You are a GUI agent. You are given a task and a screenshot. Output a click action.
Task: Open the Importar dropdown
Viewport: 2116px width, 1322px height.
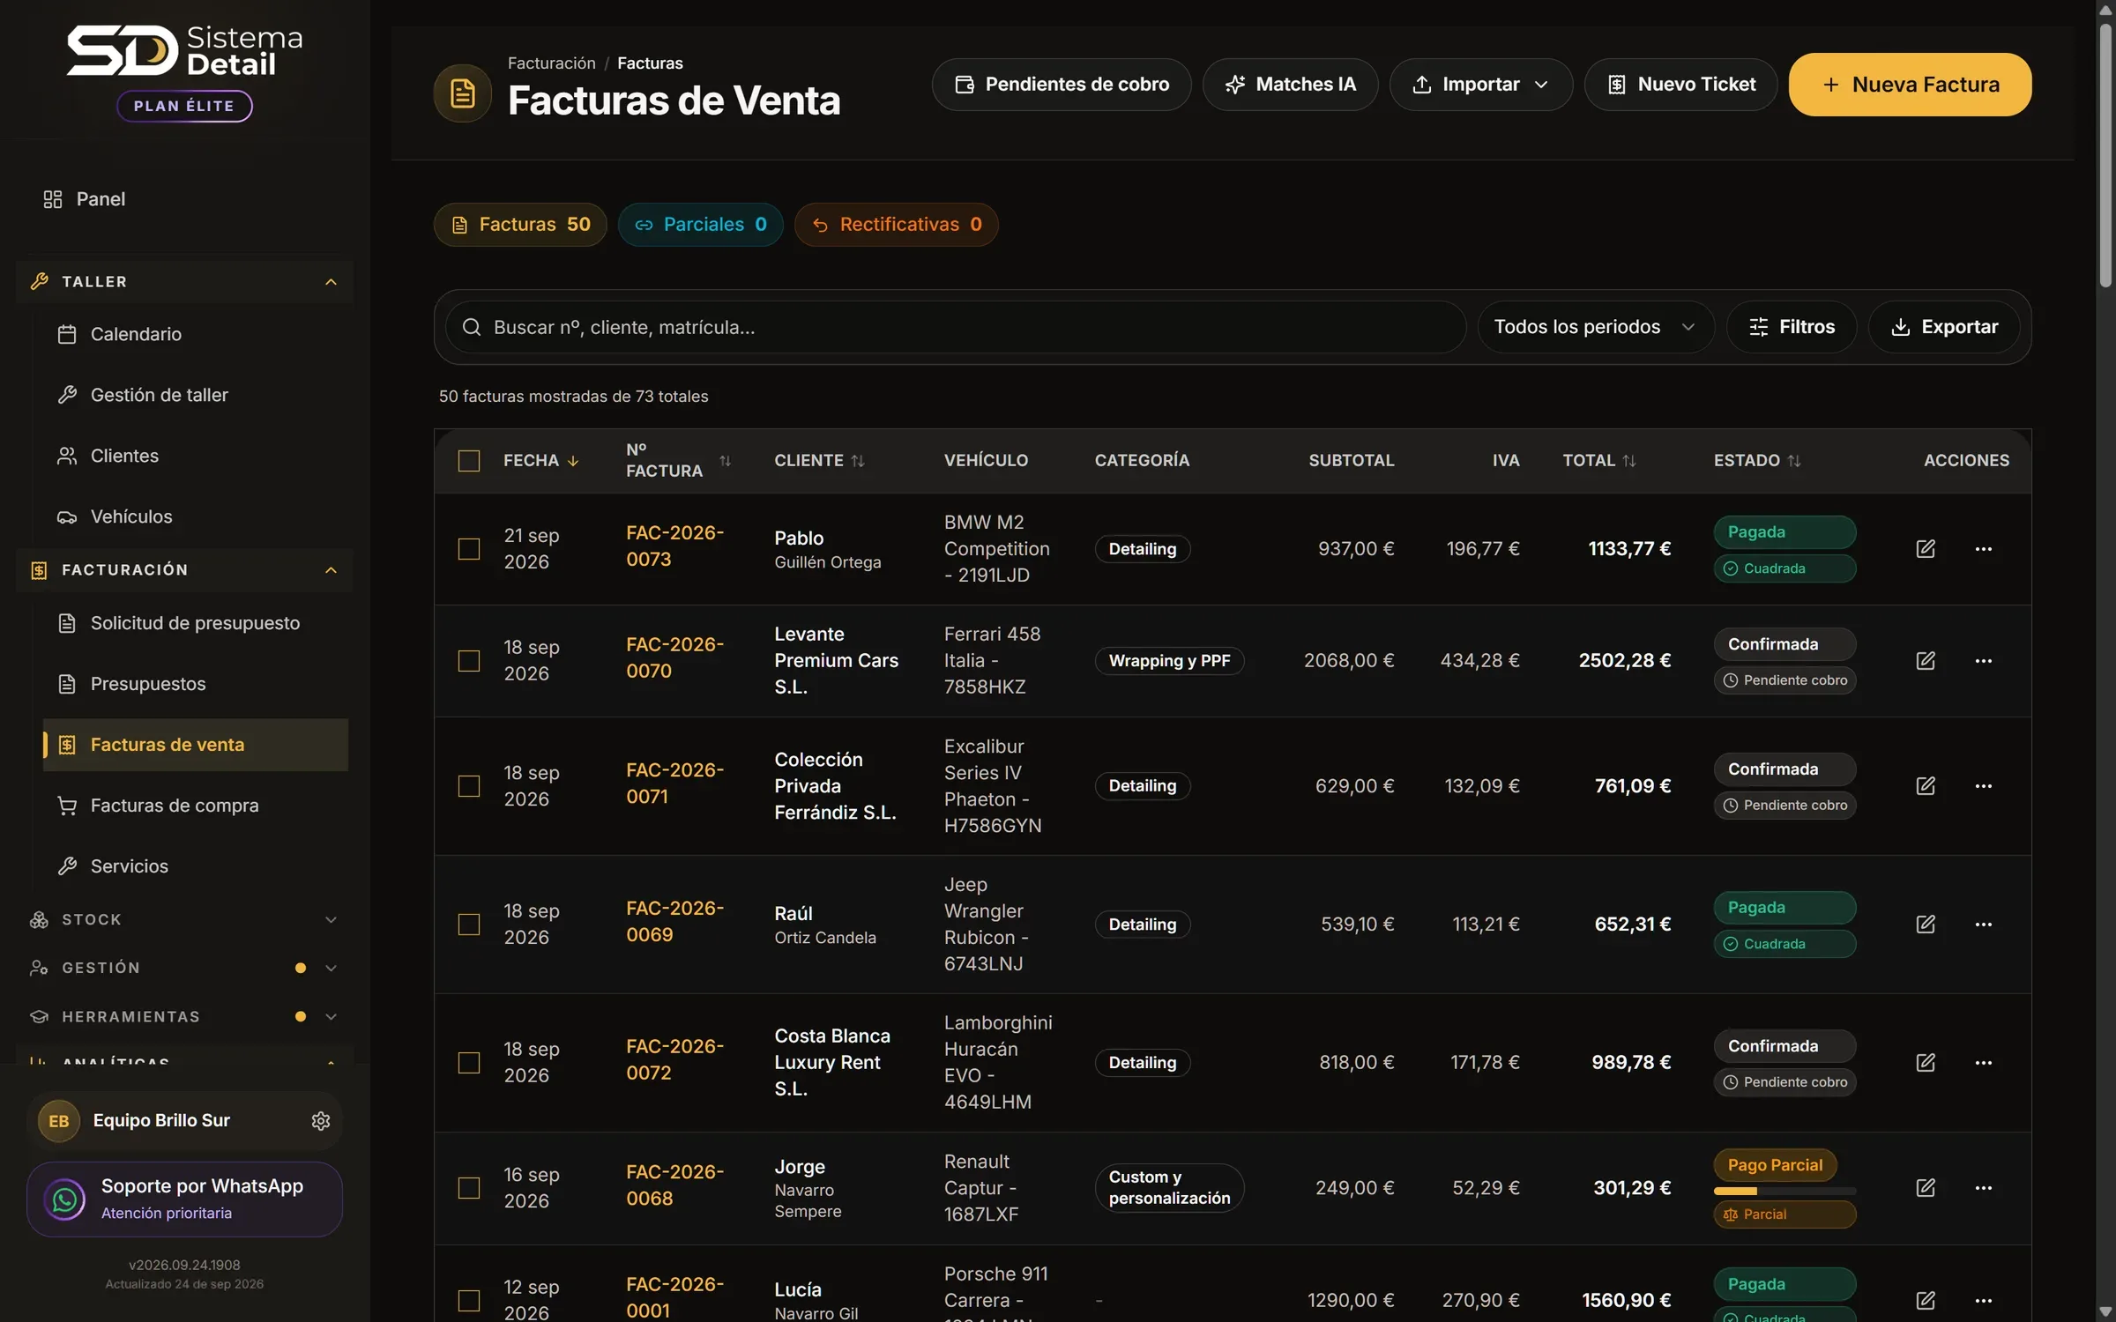click(1481, 85)
